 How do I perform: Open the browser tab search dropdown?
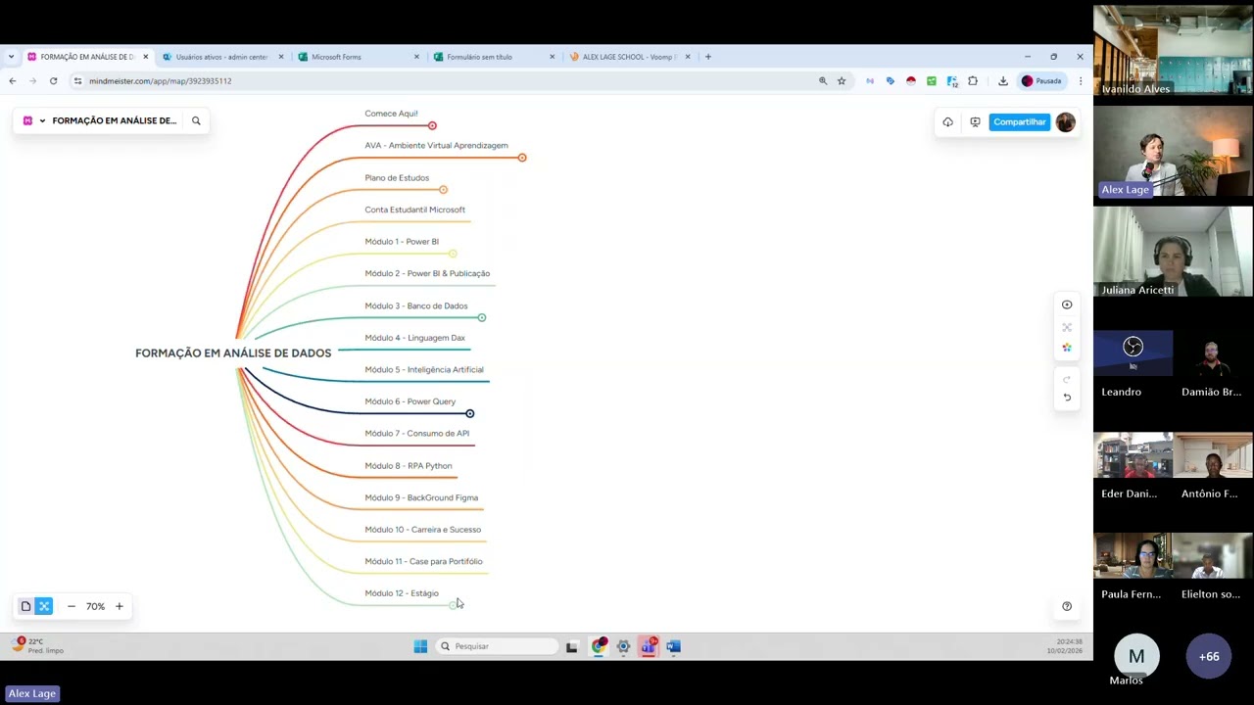pos(12,57)
